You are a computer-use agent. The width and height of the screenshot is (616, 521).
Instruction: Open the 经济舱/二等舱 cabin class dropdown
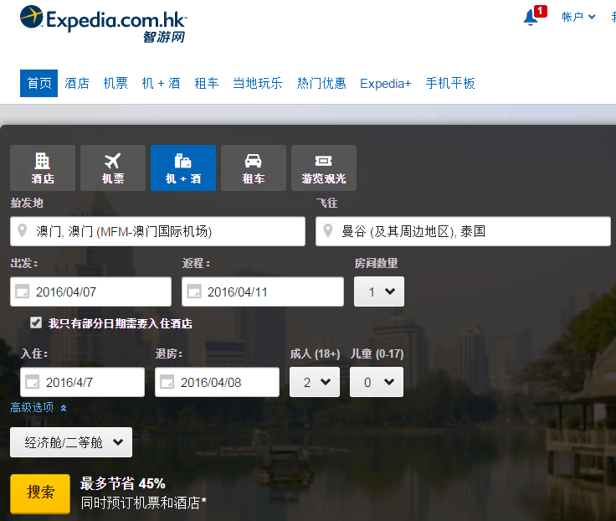71,442
